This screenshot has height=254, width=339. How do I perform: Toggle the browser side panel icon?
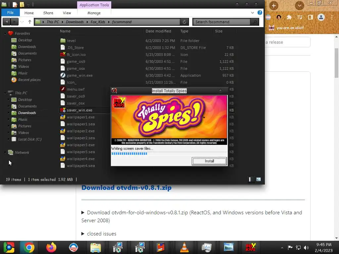[x=310, y=17]
